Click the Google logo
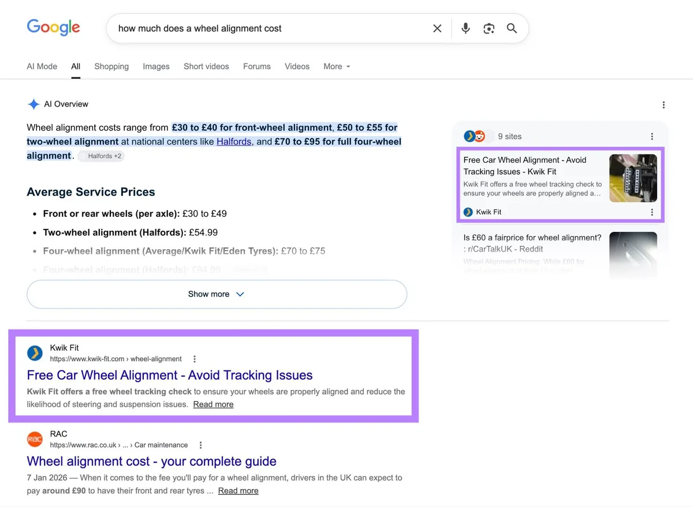This screenshot has width=693, height=507. (x=53, y=27)
